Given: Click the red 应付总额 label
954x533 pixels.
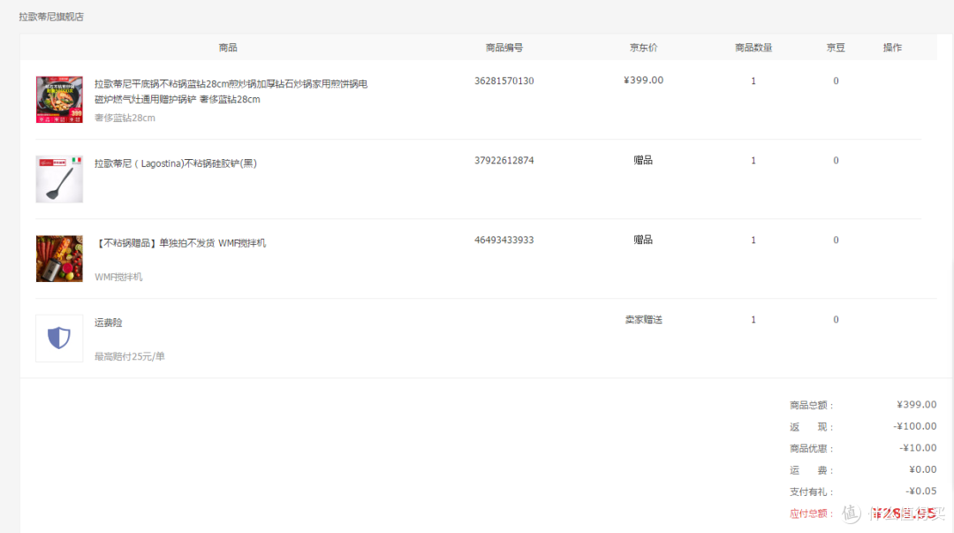Looking at the screenshot, I should (x=810, y=514).
